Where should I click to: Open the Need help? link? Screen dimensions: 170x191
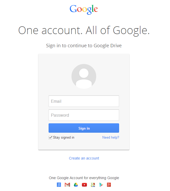point(111,137)
